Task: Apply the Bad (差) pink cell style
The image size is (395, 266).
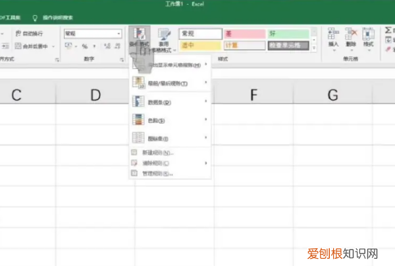Action: (x=245, y=33)
